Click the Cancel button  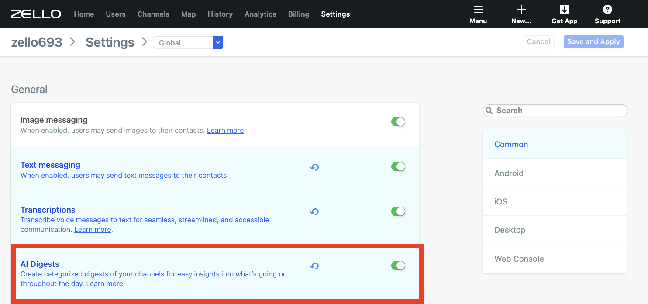pyautogui.click(x=538, y=41)
